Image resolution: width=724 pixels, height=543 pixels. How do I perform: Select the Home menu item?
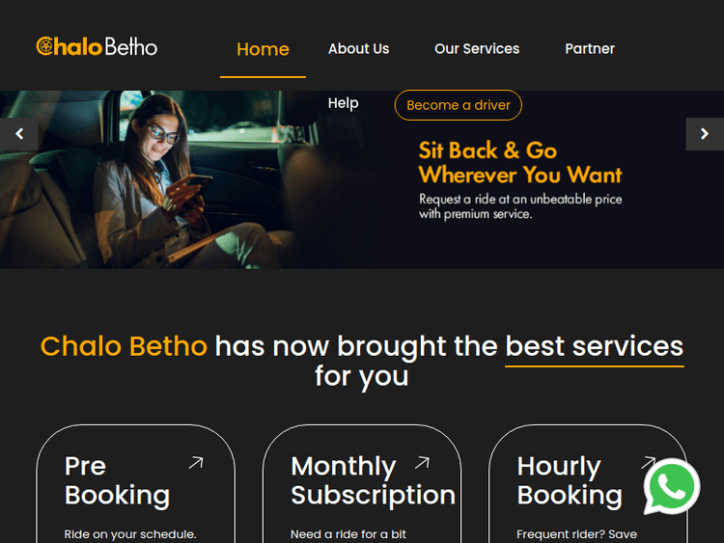[x=263, y=49]
